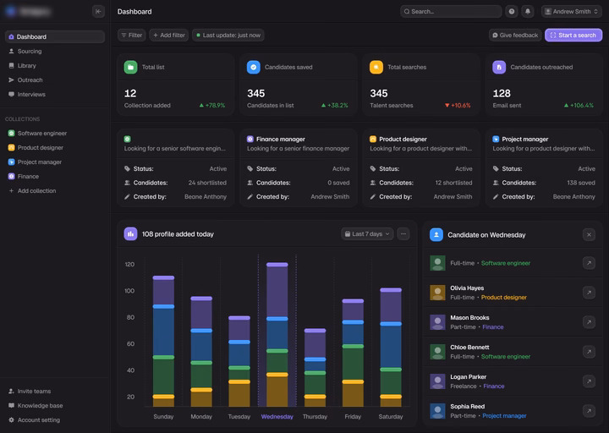The image size is (609, 433).
Task: Click Olivia Hayes avatar thumbnail
Action: [438, 293]
